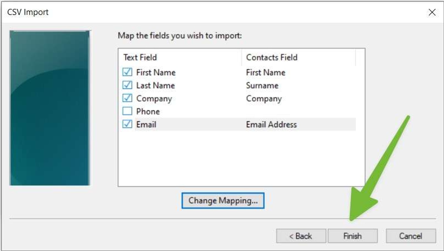Click the Text Field column header
Image resolution: width=444 pixels, height=251 pixels.
[x=140, y=57]
